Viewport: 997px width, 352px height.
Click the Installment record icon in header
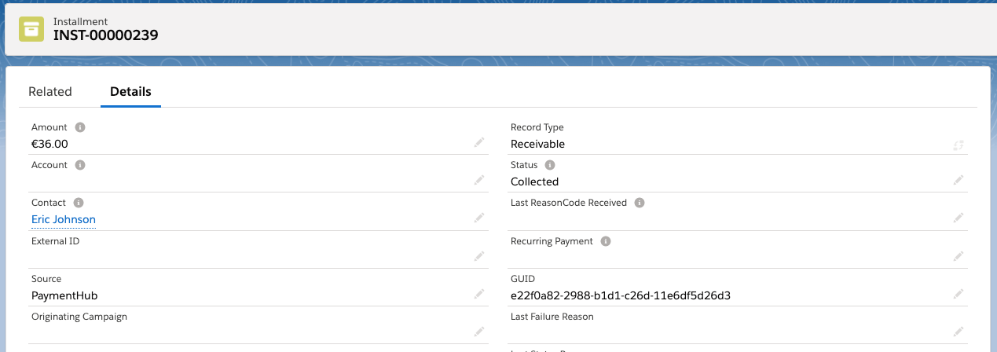31,29
